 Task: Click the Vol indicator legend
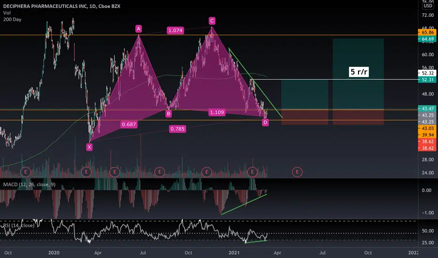[x=7, y=13]
